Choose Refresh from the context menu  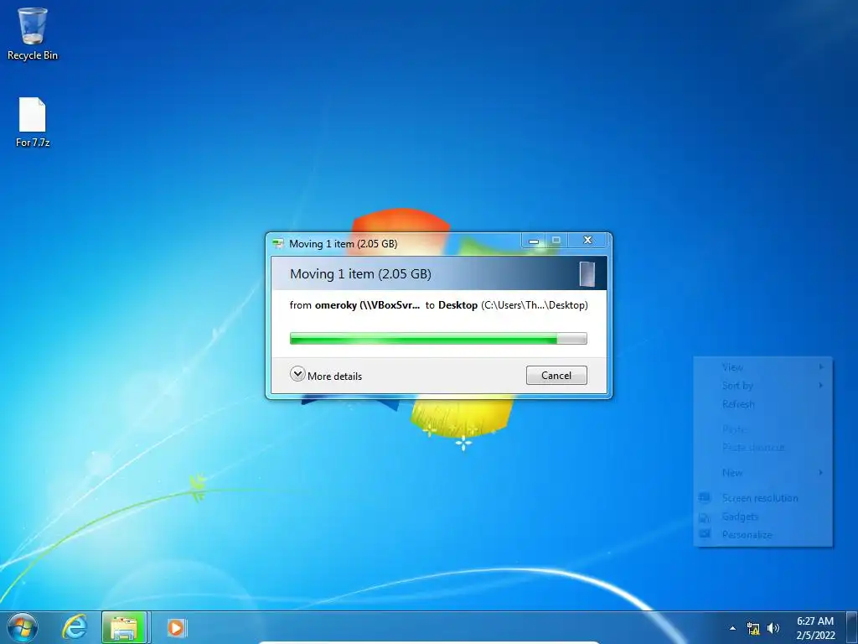tap(762, 404)
